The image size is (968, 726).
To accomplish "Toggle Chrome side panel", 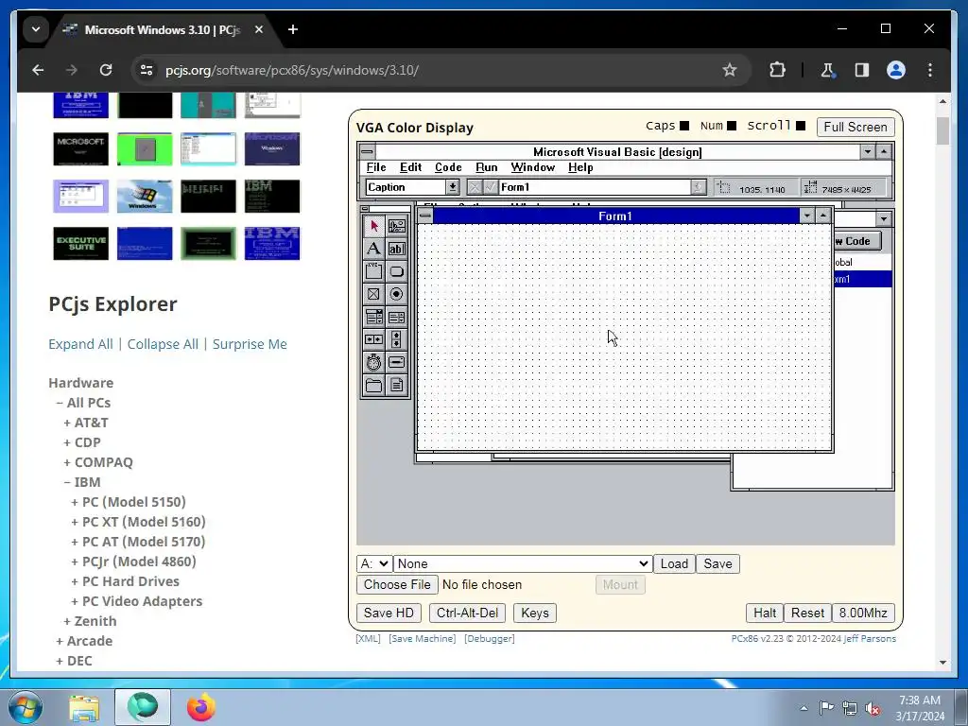I will pyautogui.click(x=862, y=70).
